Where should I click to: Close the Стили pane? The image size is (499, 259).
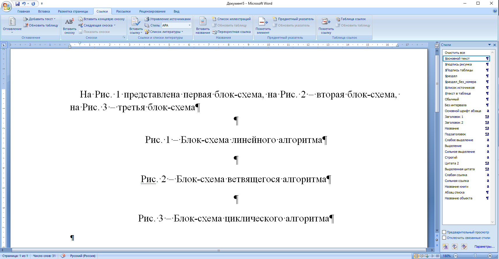point(495,45)
